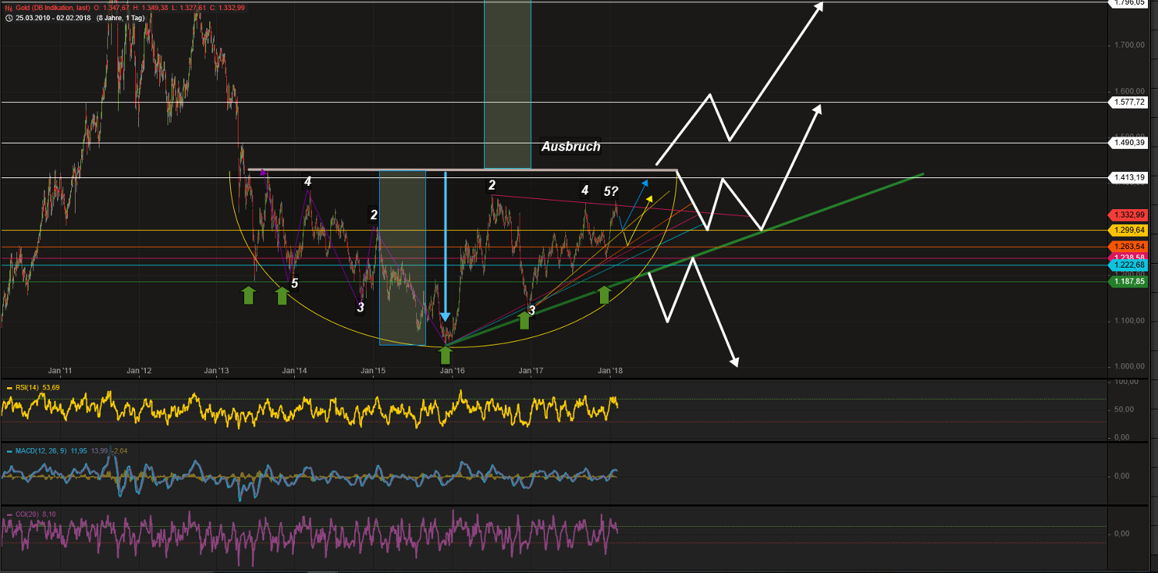The image size is (1158, 573).
Task: Click the Jan '18 axis label
Action: [611, 370]
